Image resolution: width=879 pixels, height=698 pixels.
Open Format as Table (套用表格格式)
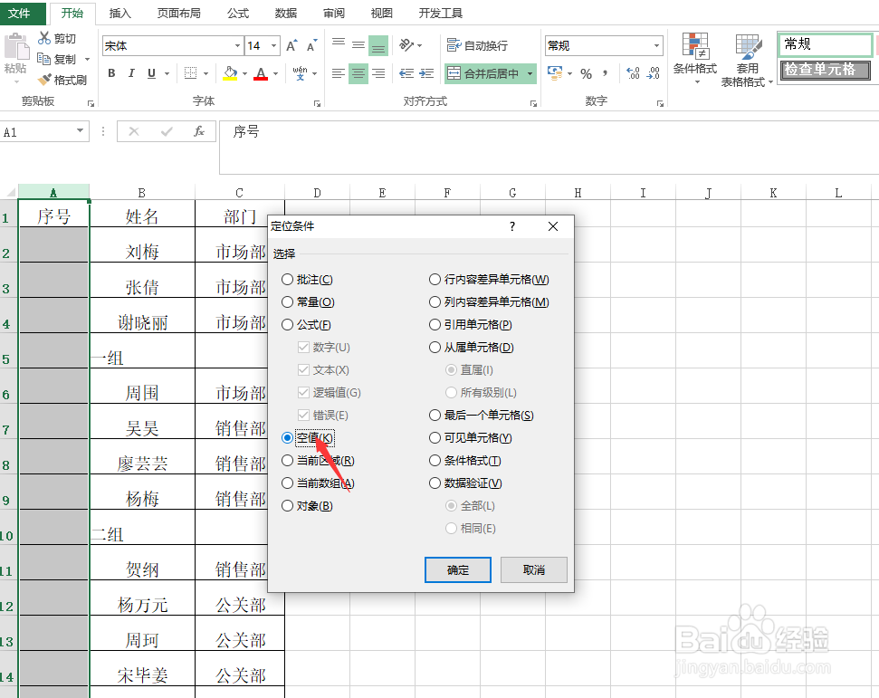747,61
